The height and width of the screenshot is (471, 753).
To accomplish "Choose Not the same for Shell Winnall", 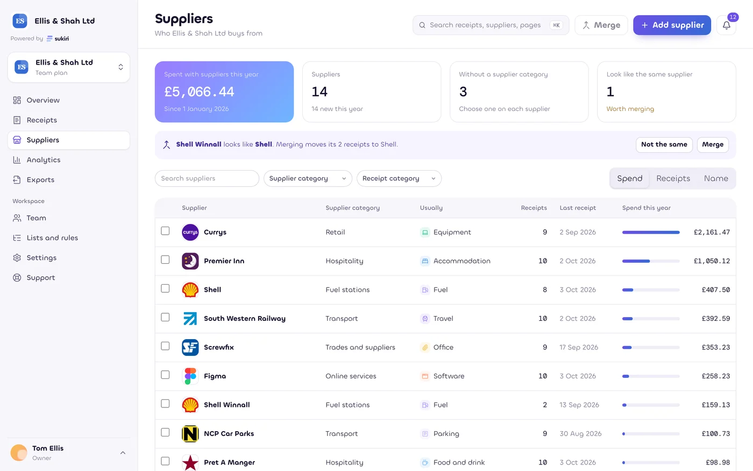I will (x=664, y=145).
